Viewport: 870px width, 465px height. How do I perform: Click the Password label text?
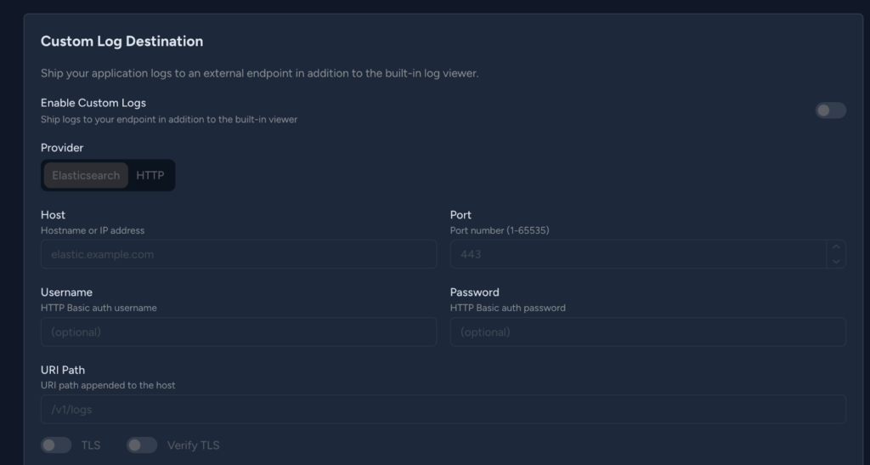474,292
